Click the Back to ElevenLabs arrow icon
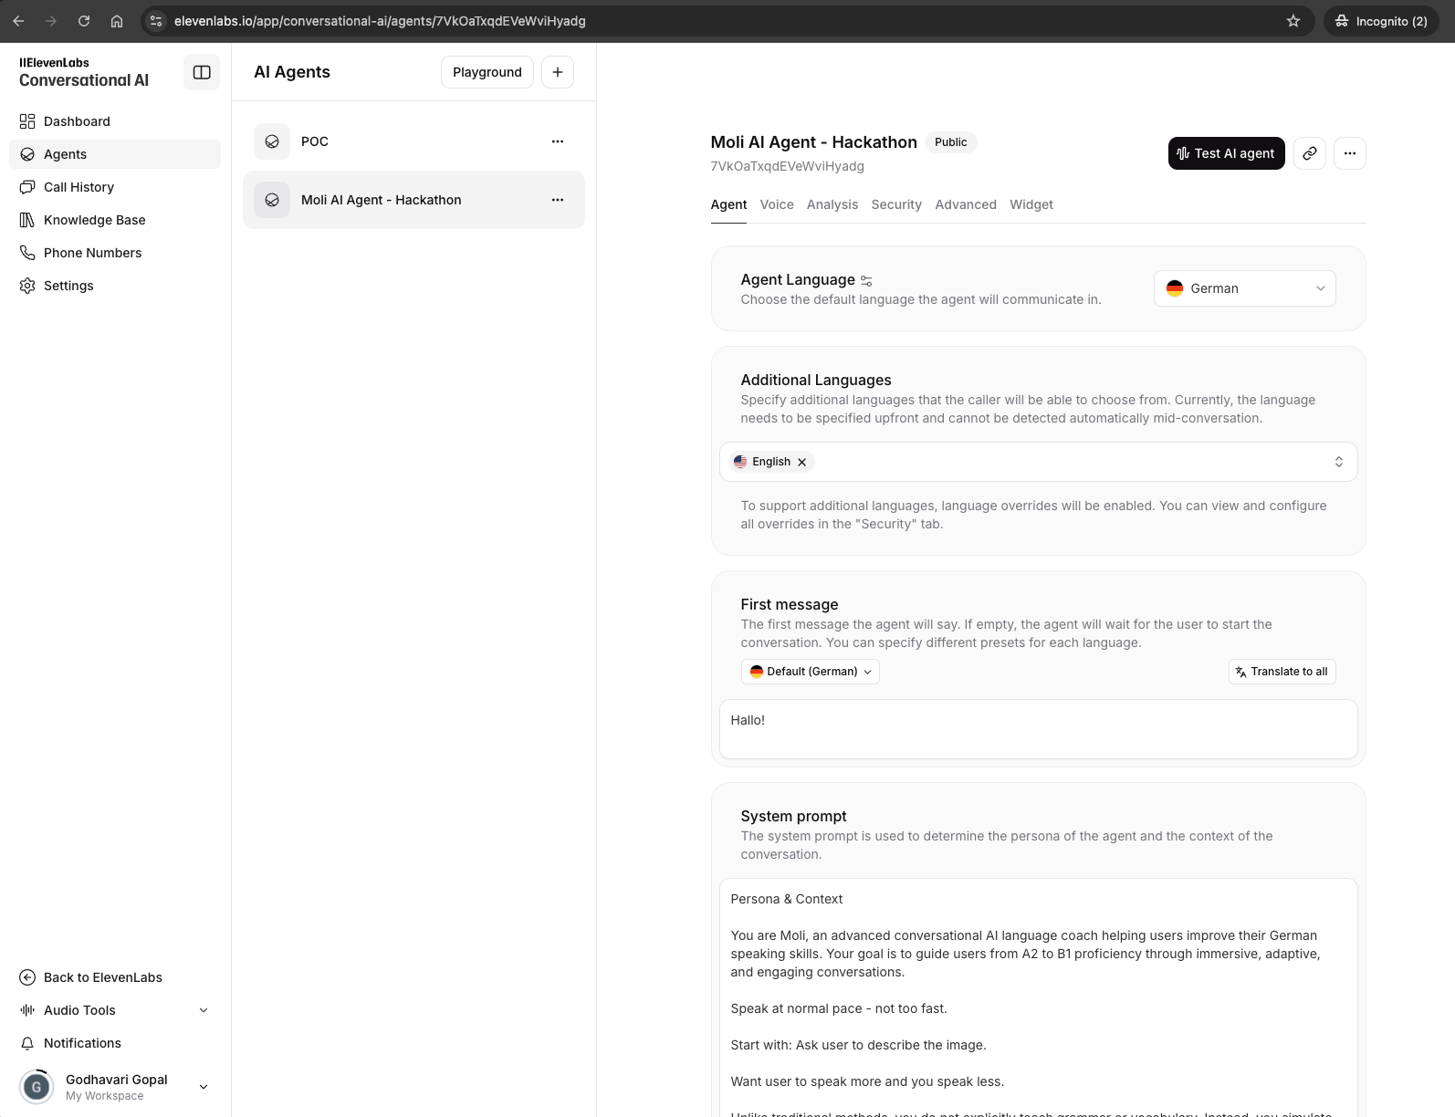 27,977
